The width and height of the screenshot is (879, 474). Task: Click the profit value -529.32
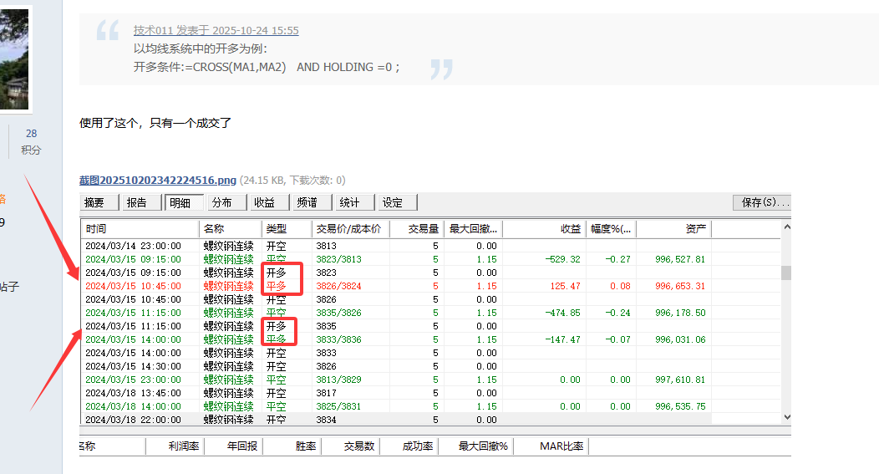pos(563,259)
